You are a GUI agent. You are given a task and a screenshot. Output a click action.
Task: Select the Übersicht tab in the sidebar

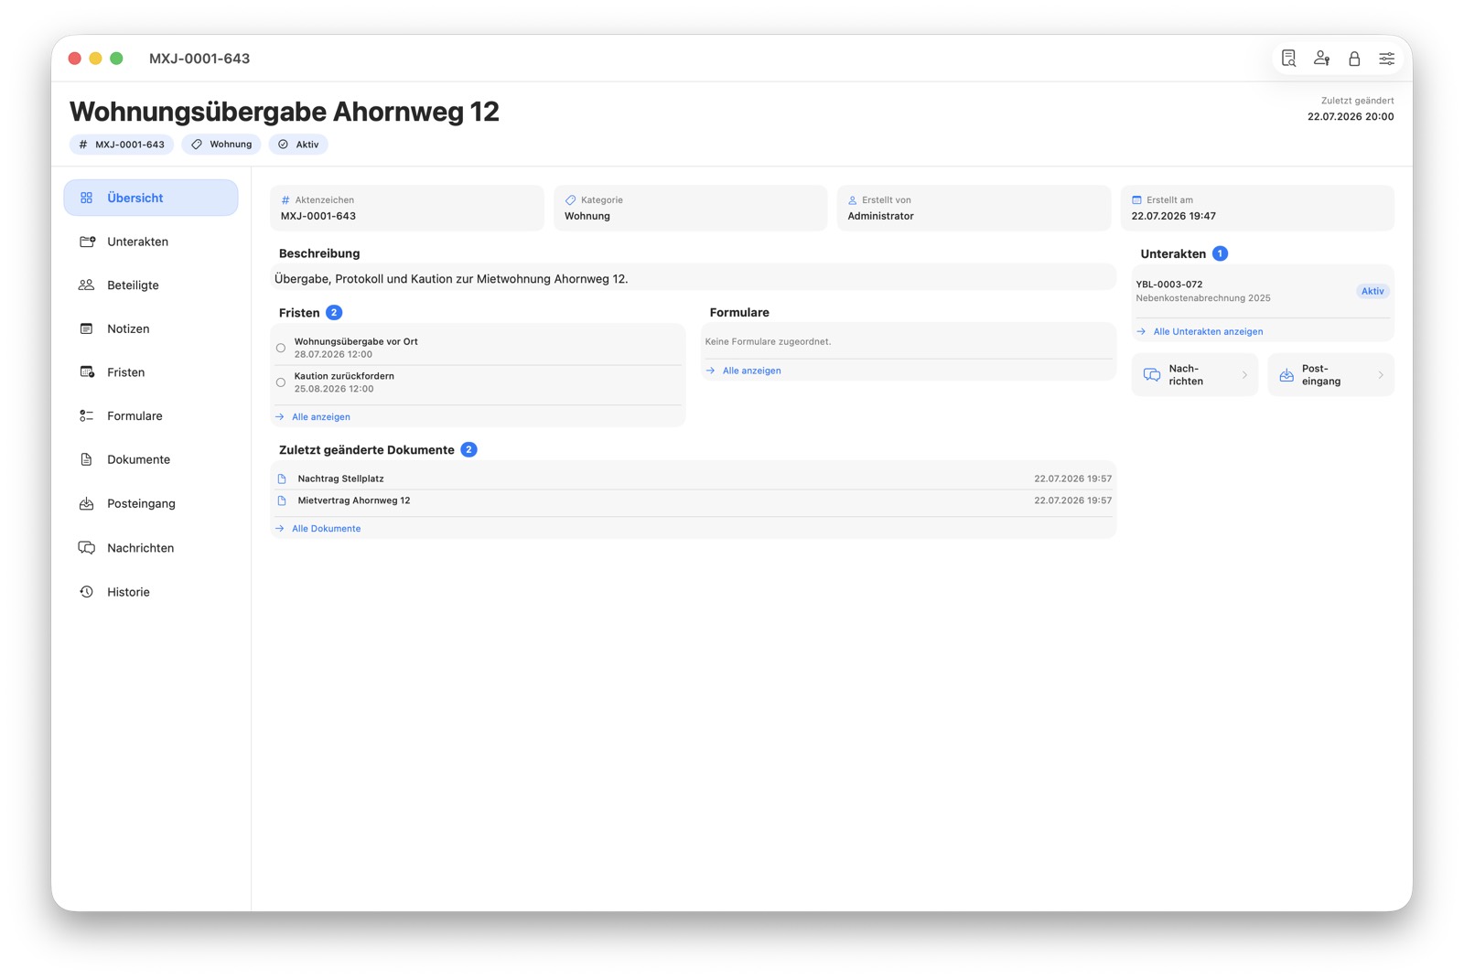[x=151, y=198]
